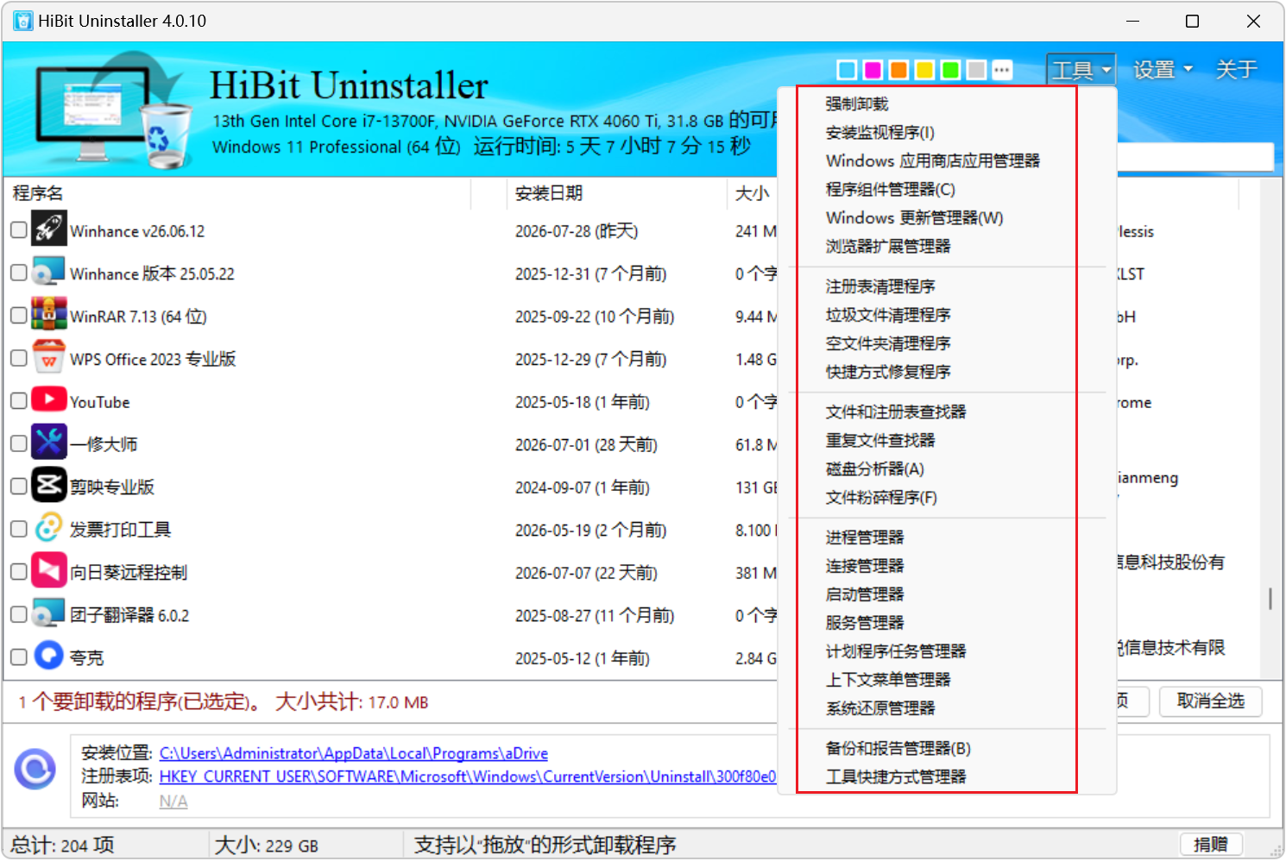Open the 设置 dropdown menu

coord(1163,70)
